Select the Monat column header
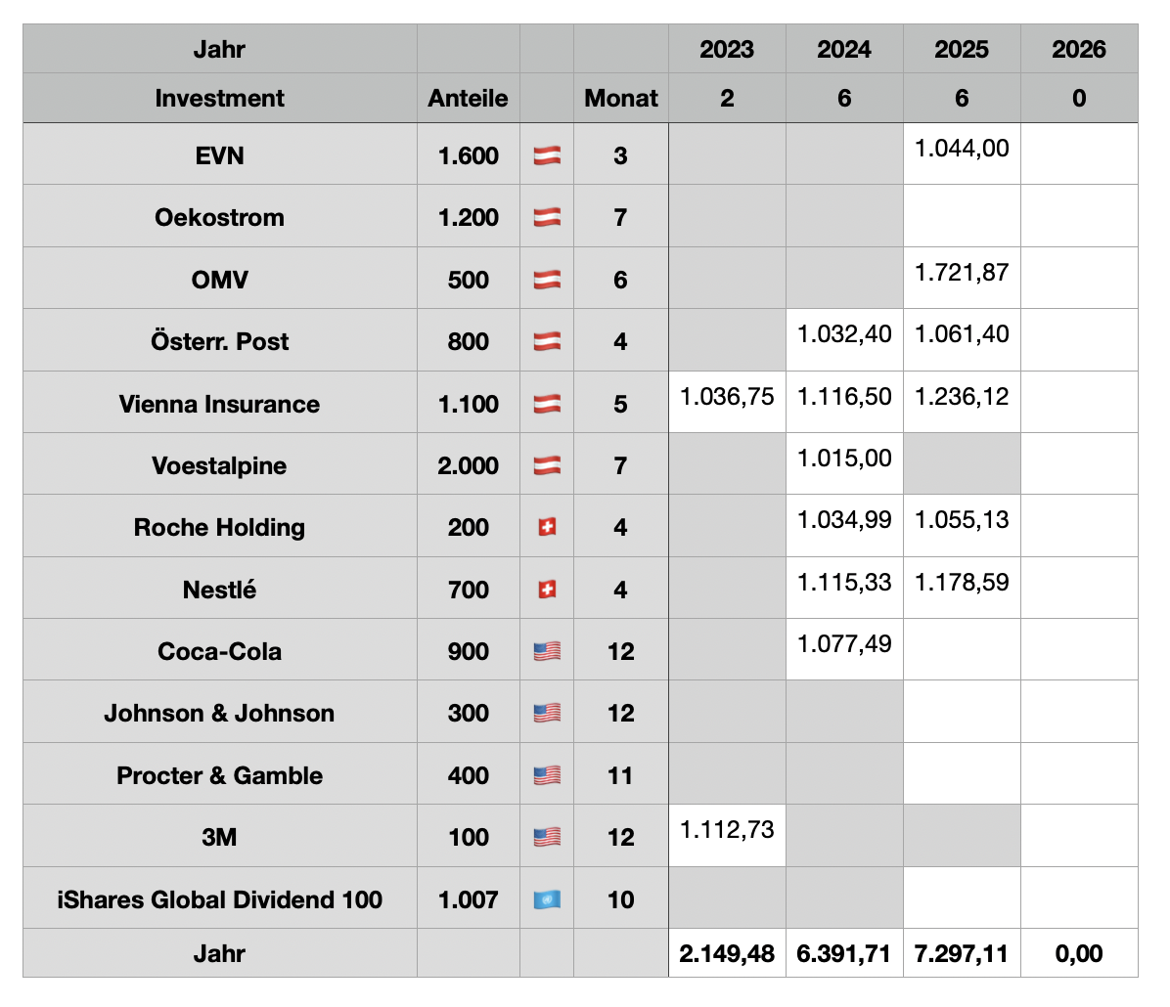 [620, 99]
